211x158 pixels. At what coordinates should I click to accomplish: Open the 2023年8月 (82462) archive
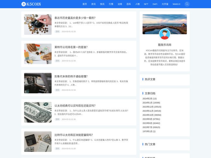[151, 123]
